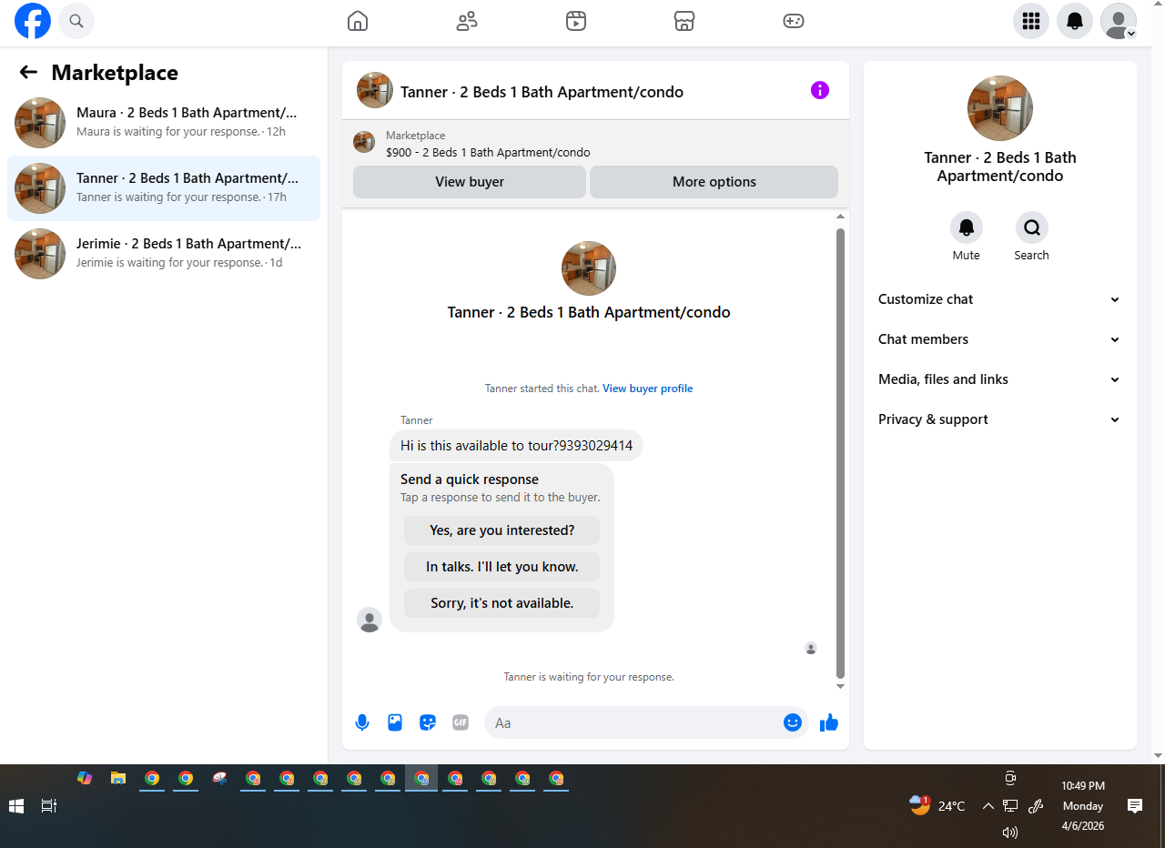
Task: Click the chat scrollbar down arrow
Action: click(840, 686)
